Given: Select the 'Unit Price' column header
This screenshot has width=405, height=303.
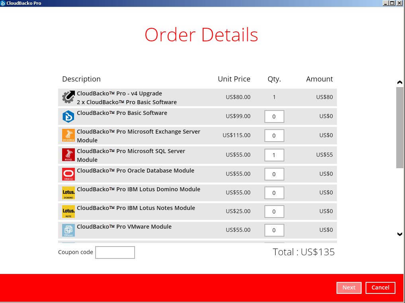Looking at the screenshot, I should pos(234,79).
